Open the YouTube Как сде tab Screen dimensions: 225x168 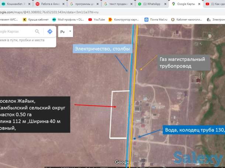[215, 4]
